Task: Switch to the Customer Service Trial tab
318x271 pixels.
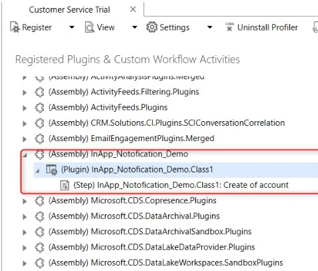Action: [x=69, y=10]
